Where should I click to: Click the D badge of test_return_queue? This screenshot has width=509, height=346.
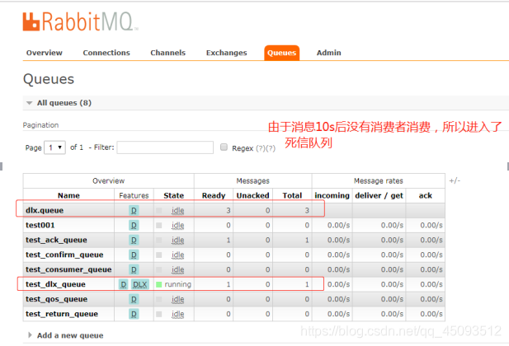coord(134,314)
